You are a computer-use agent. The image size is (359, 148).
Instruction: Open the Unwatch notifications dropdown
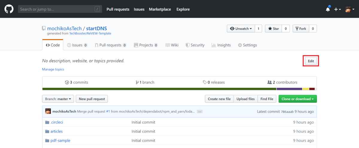tap(241, 29)
